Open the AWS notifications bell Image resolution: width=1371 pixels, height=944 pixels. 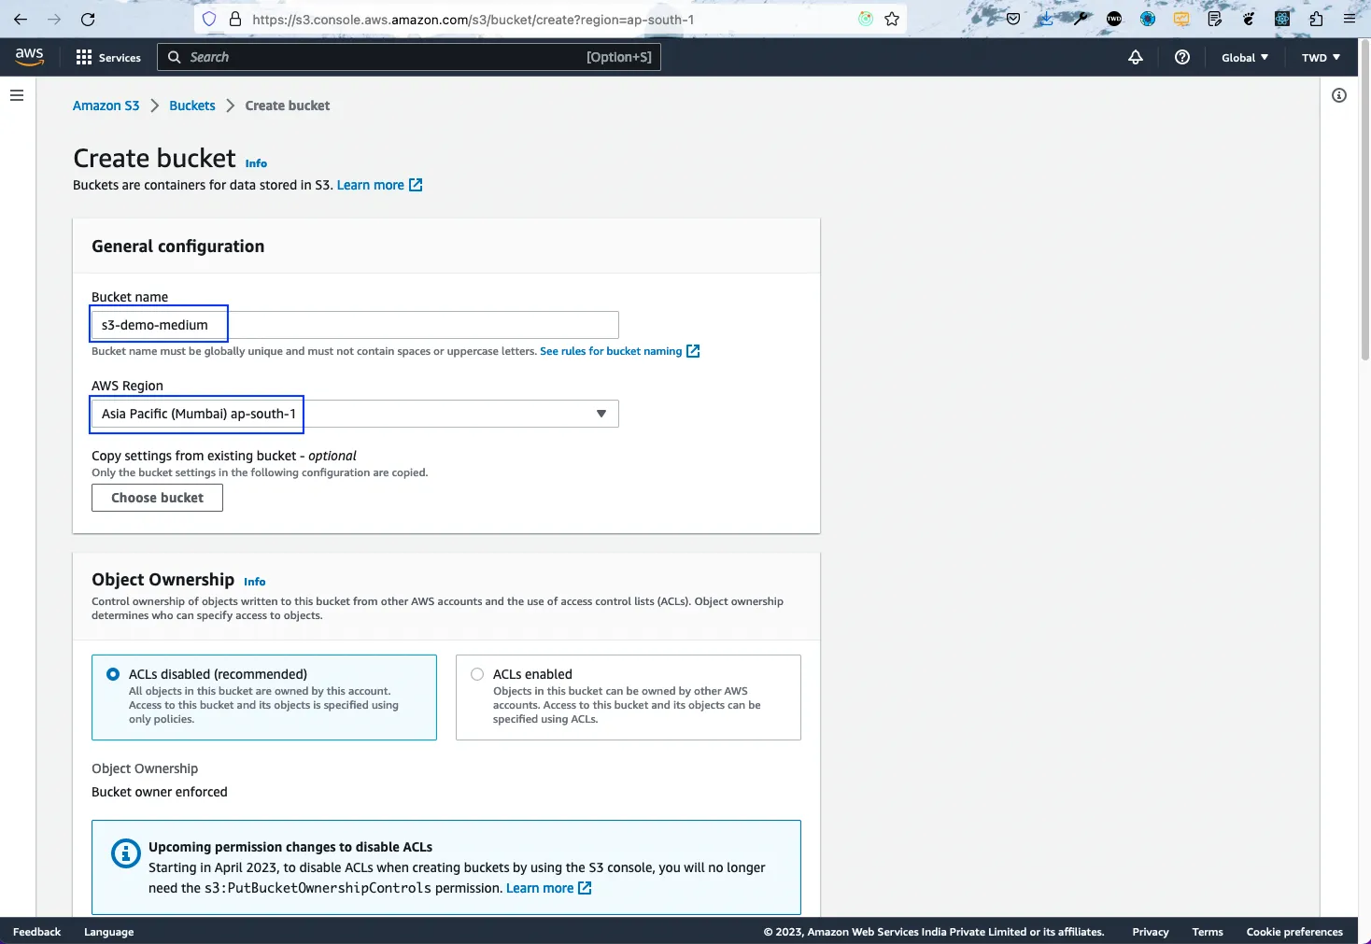pos(1136,57)
